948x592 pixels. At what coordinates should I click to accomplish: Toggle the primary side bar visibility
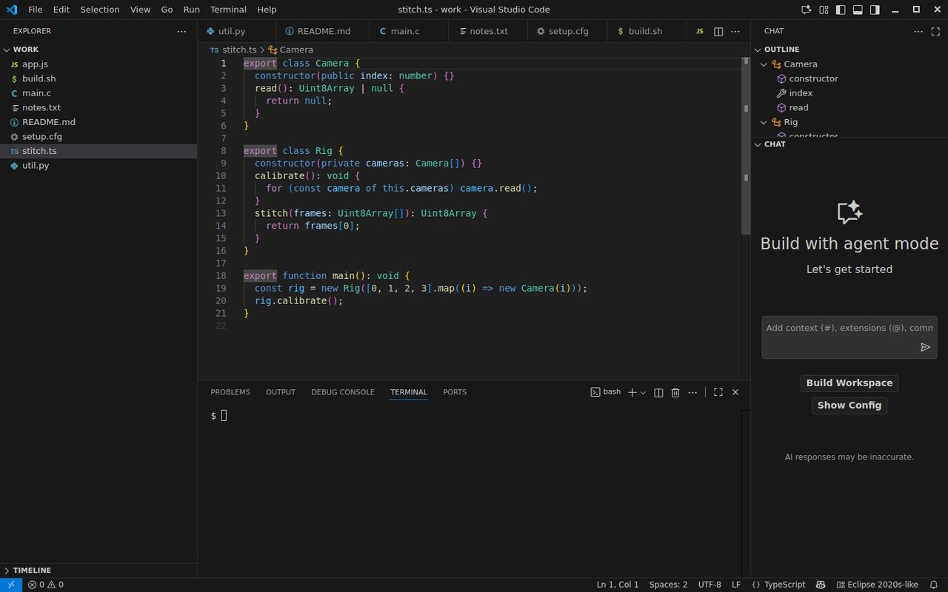click(x=841, y=10)
